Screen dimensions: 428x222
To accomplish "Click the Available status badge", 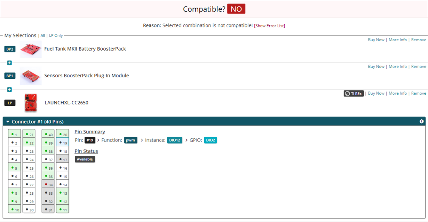I will click(x=85, y=159).
